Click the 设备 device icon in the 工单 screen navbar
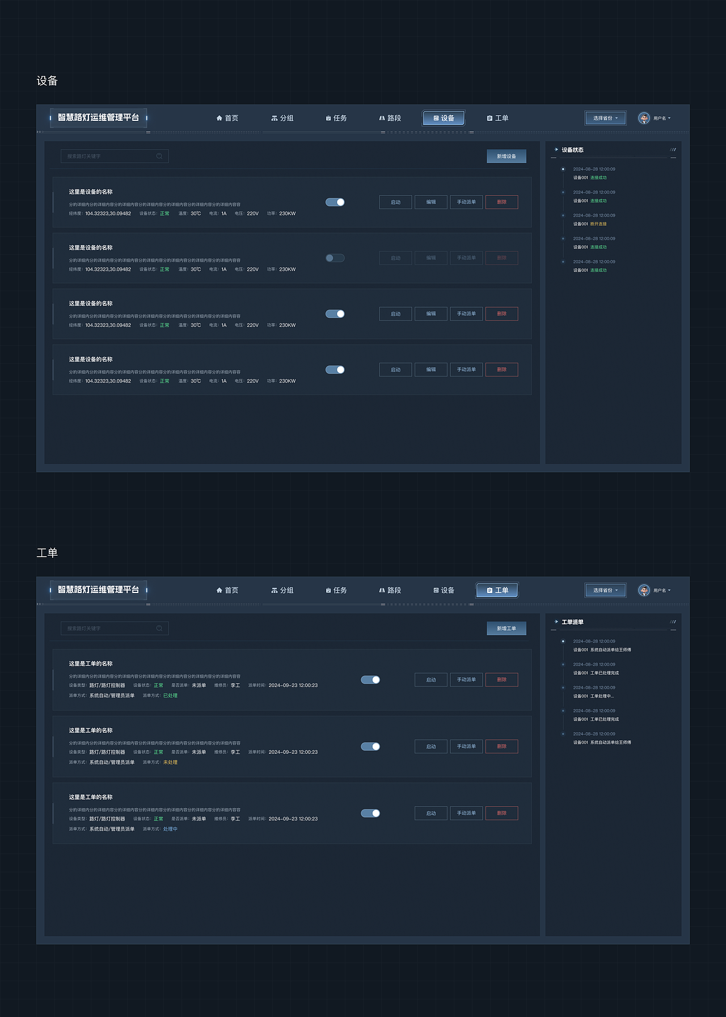The image size is (726, 1017). (x=436, y=590)
